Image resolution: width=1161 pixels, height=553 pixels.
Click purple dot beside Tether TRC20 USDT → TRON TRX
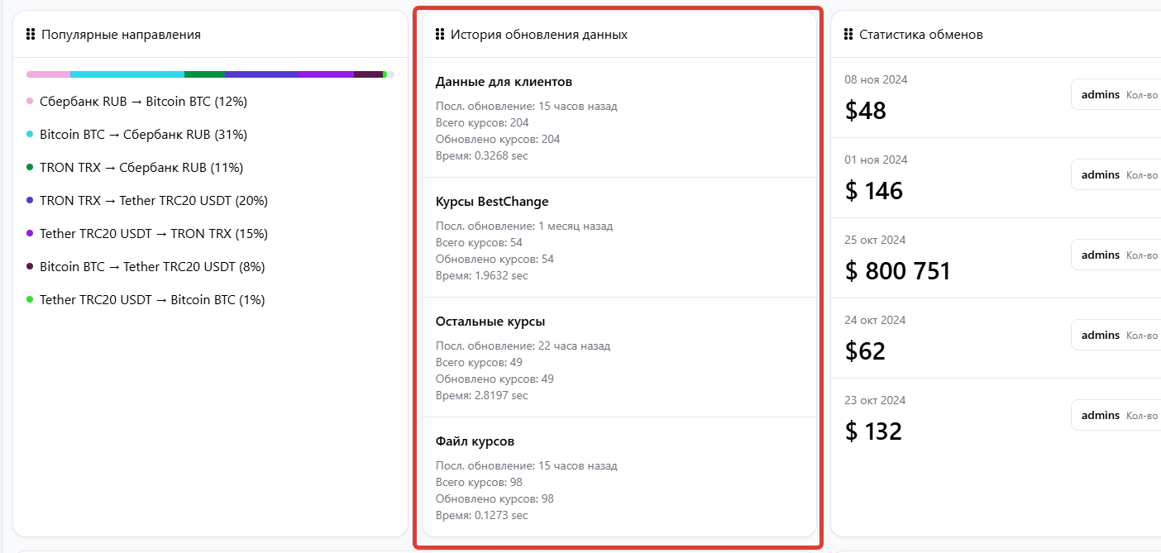point(30,234)
